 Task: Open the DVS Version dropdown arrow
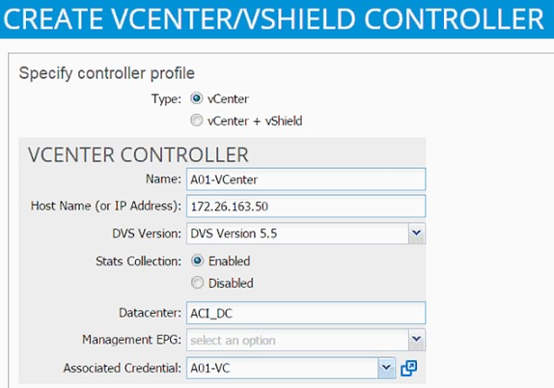point(417,234)
